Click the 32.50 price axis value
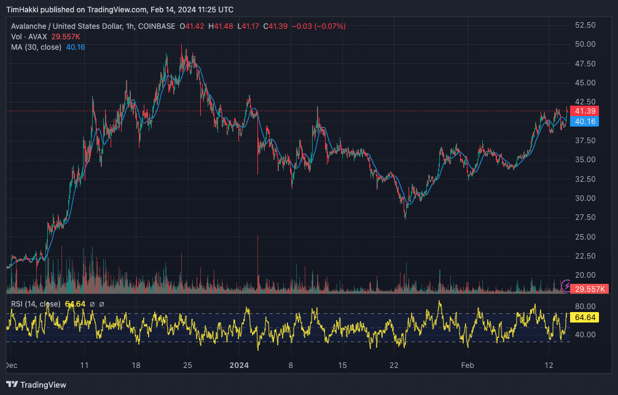 click(x=585, y=179)
